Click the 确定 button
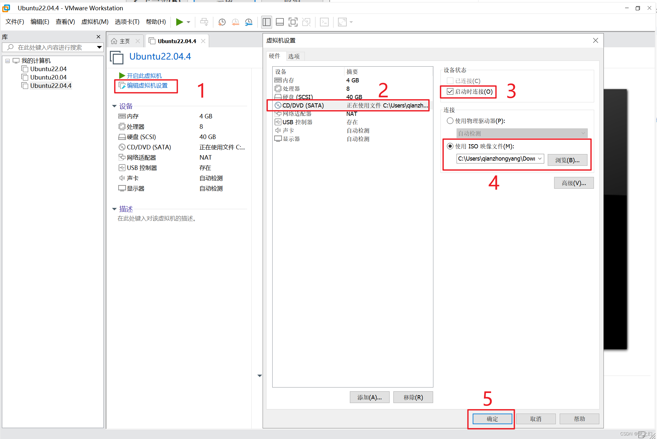The height and width of the screenshot is (439, 657). [x=492, y=419]
